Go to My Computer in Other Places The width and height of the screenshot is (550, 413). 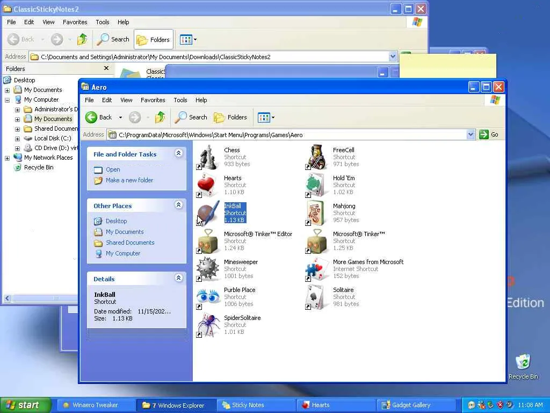[x=123, y=253]
